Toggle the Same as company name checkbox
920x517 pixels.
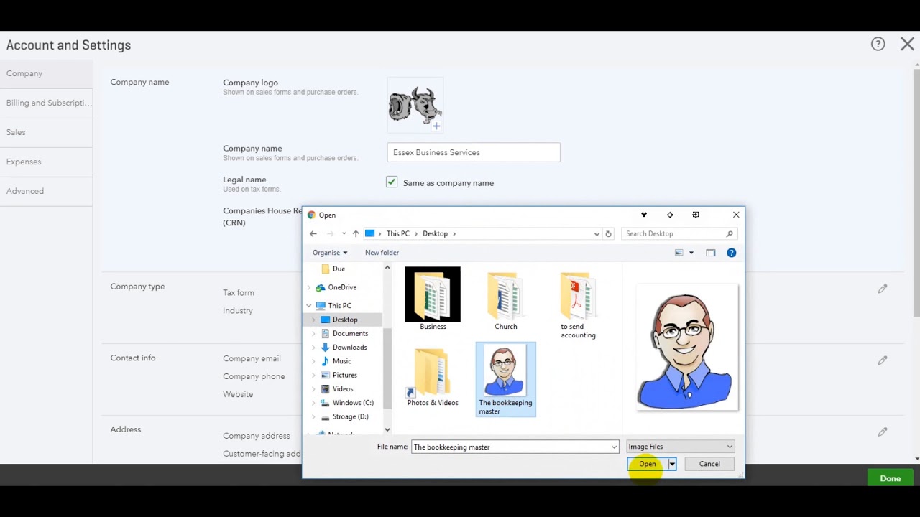[x=392, y=182]
